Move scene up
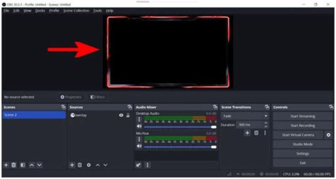 point(32,165)
